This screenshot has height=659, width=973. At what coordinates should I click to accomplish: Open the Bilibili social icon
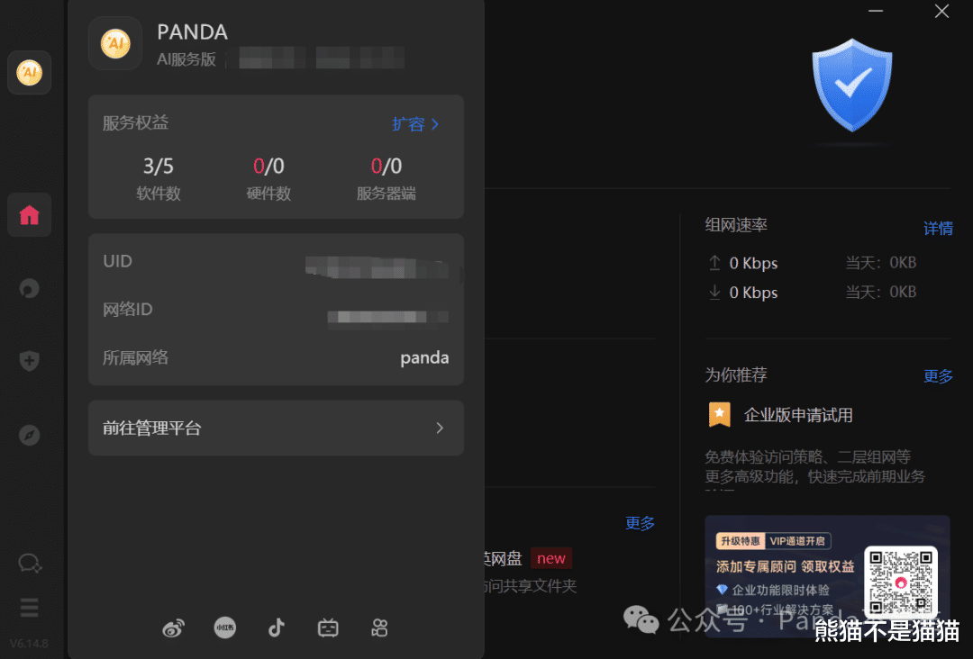pos(328,628)
